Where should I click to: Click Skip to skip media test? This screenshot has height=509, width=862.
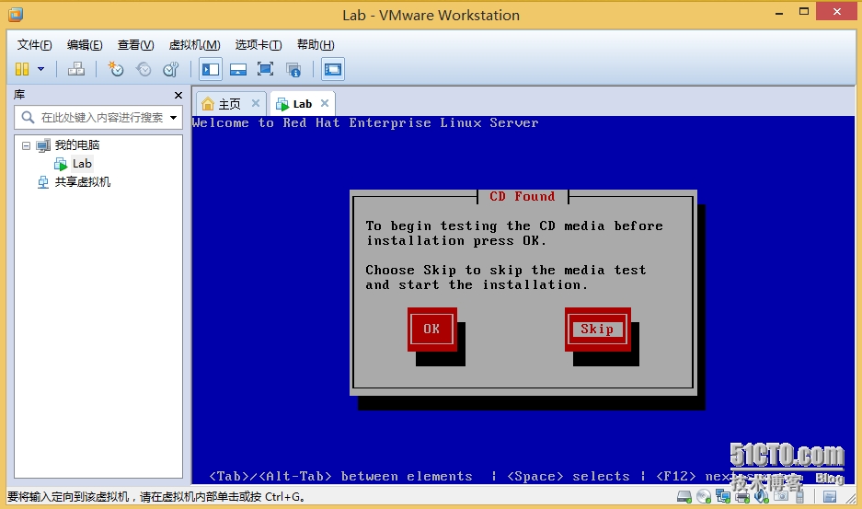598,330
